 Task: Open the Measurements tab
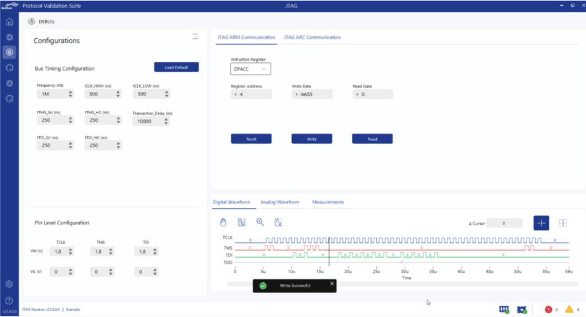pyautogui.click(x=328, y=202)
